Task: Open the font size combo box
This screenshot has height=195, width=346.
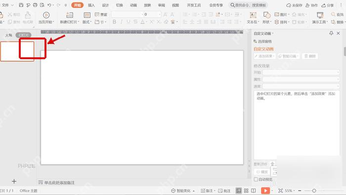Action: coord(152,14)
